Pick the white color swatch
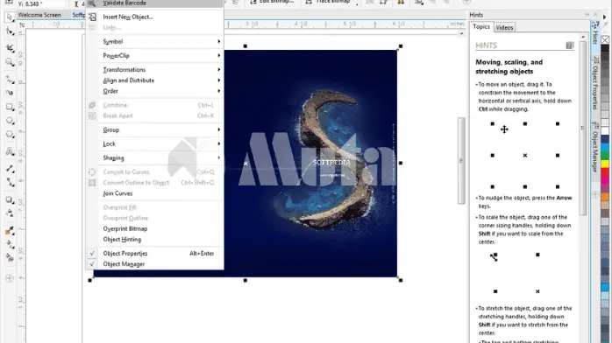Screen dimensions: 612x343 (605, 131)
